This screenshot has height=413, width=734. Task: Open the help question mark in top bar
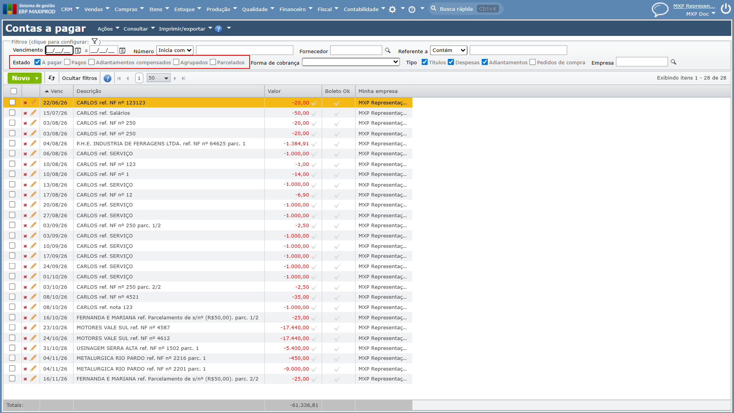(x=412, y=10)
